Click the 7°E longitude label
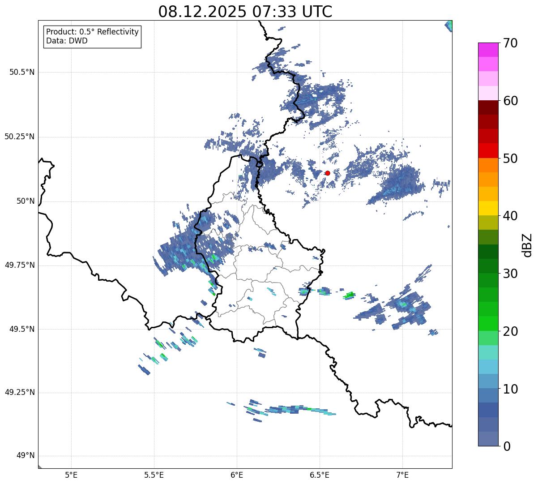 tap(402, 475)
